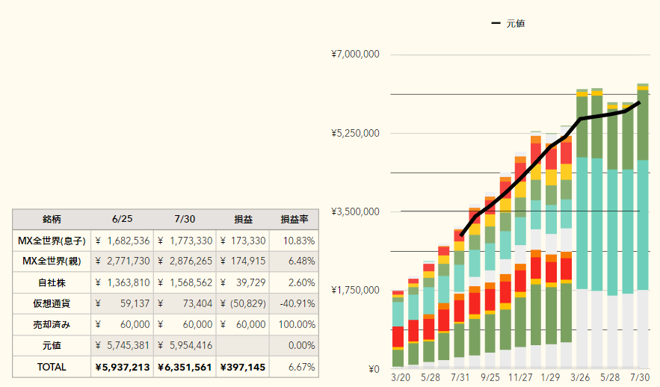Click the 銘柄 column header

(52, 219)
